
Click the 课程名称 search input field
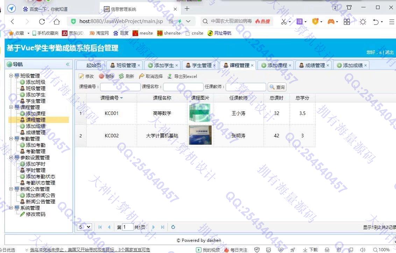click(183, 87)
